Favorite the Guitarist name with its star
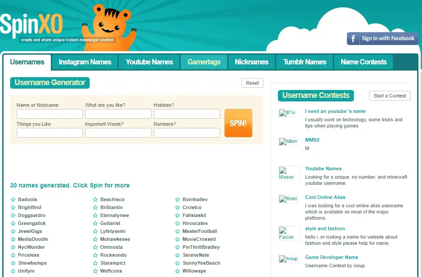 coord(95,224)
